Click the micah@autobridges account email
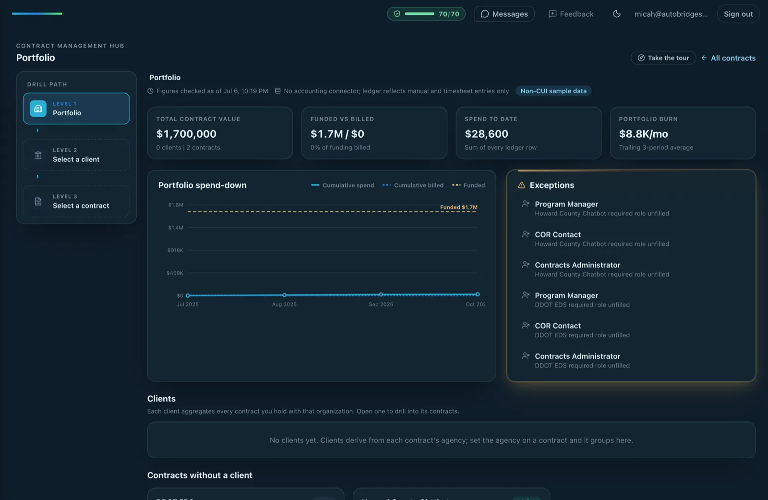 coord(671,14)
